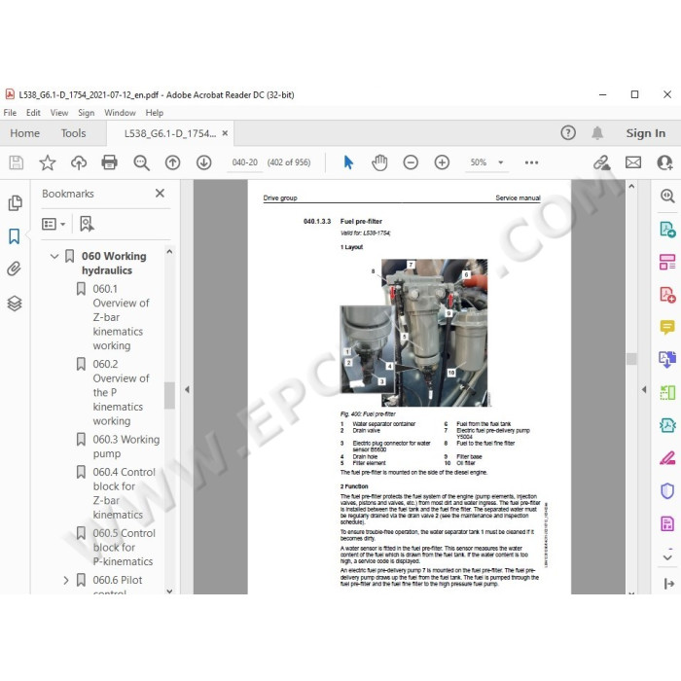This screenshot has height=681, width=681.
Task: Open bookmark 060.2 Overview of P kinematics
Action: click(x=121, y=392)
